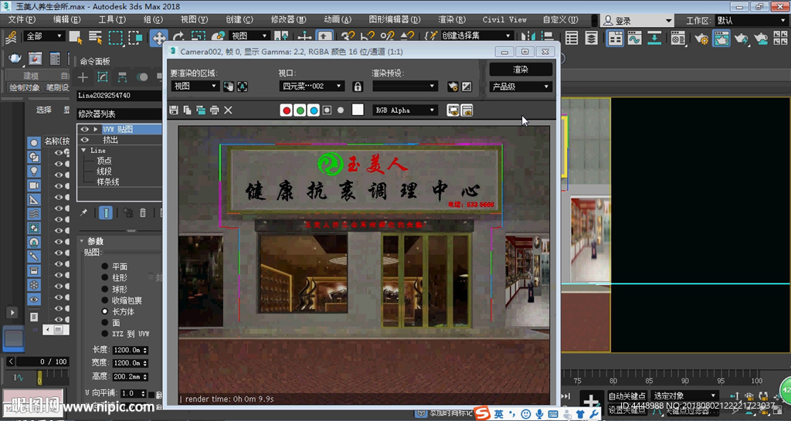791x421 pixels.
Task: Click the Clone Rendered Frame Window icon
Action: coord(201,110)
